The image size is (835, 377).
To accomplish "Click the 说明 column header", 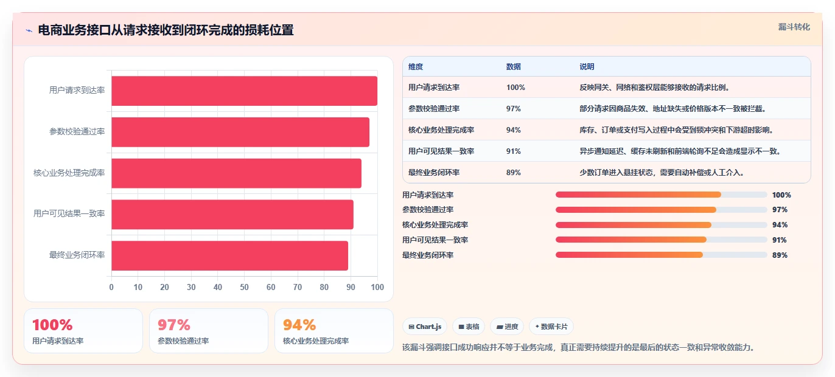I will (x=587, y=67).
